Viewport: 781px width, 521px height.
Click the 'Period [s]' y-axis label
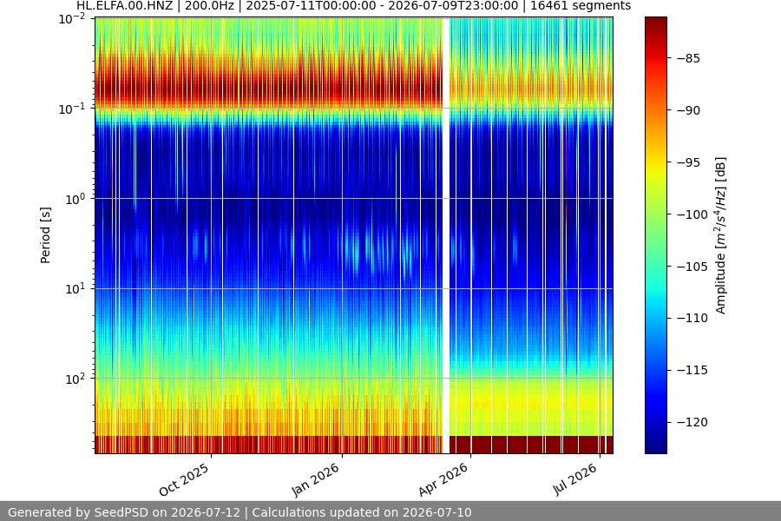[45, 235]
